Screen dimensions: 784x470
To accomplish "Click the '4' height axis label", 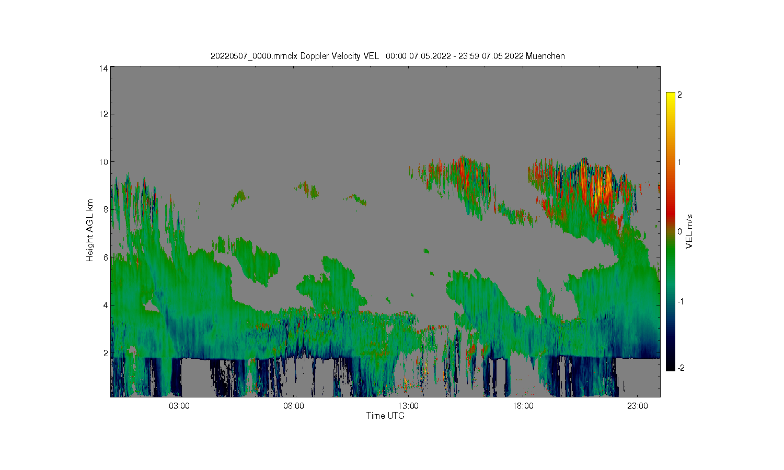I will 106,305.
